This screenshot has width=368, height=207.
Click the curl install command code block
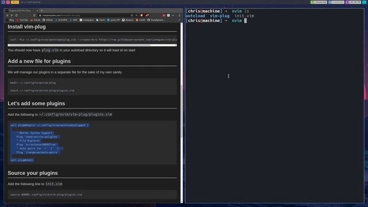(92, 40)
